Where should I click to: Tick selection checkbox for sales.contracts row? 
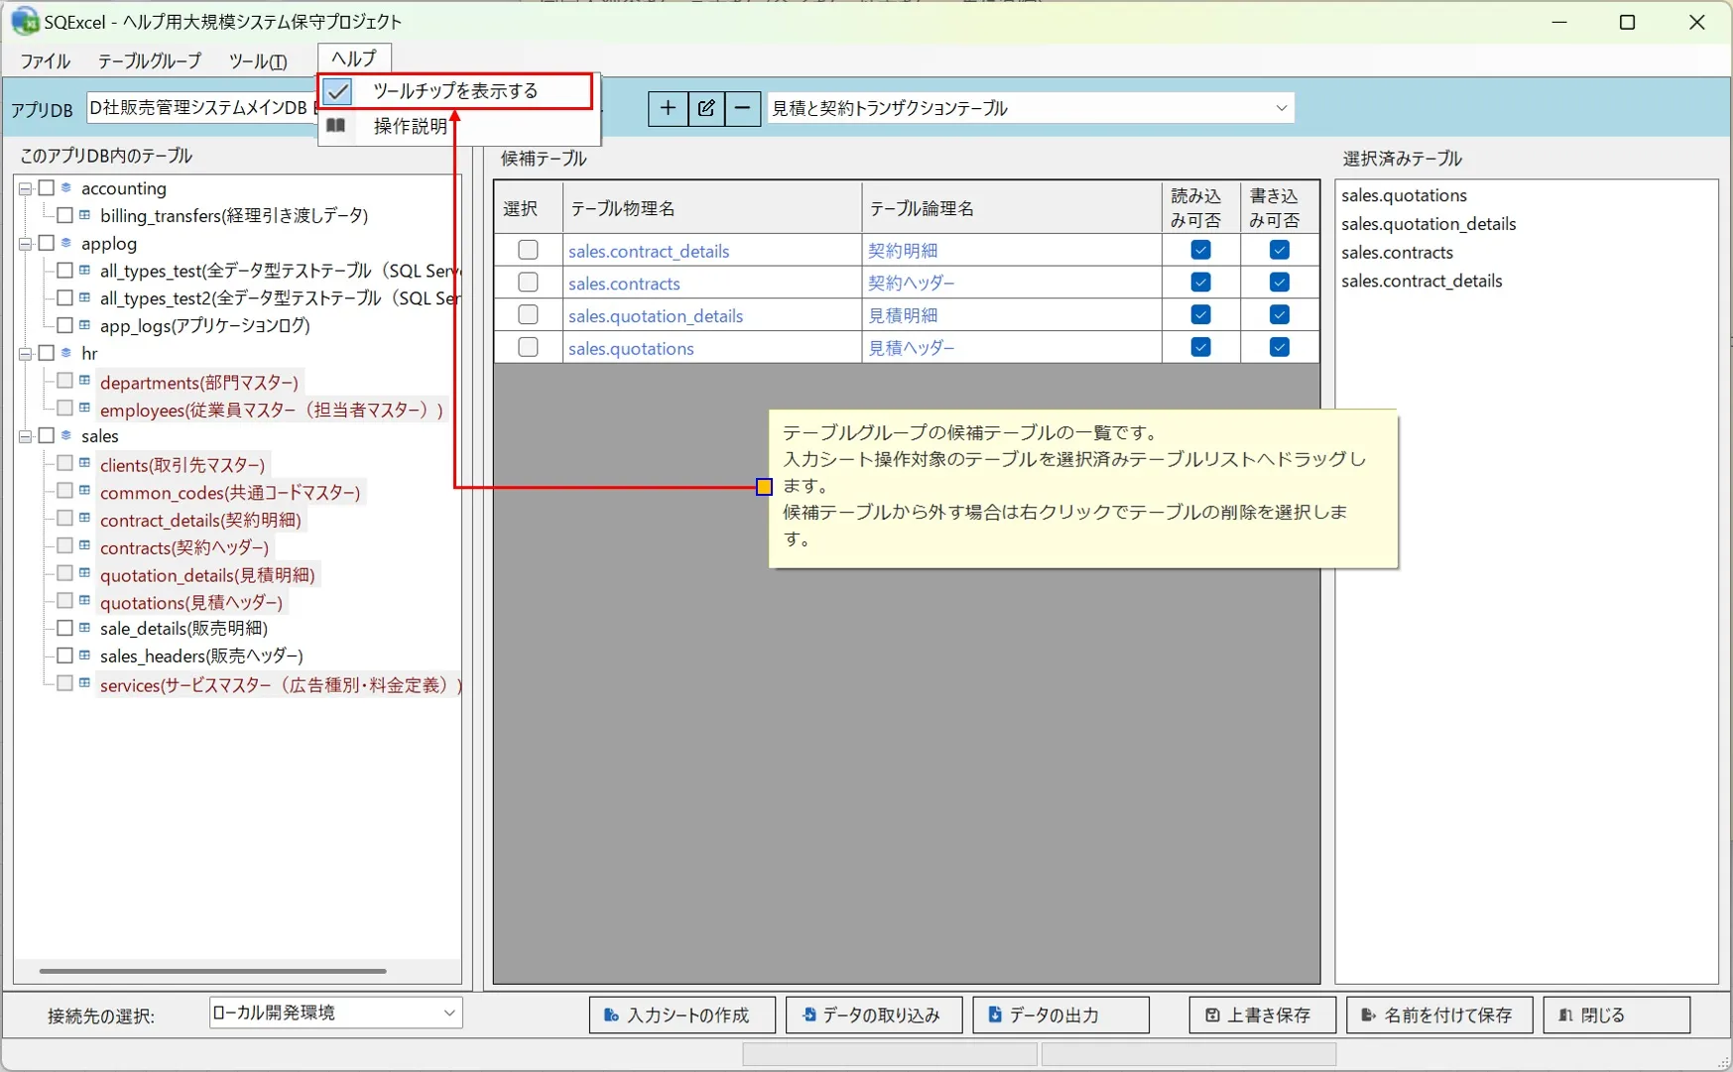528,283
